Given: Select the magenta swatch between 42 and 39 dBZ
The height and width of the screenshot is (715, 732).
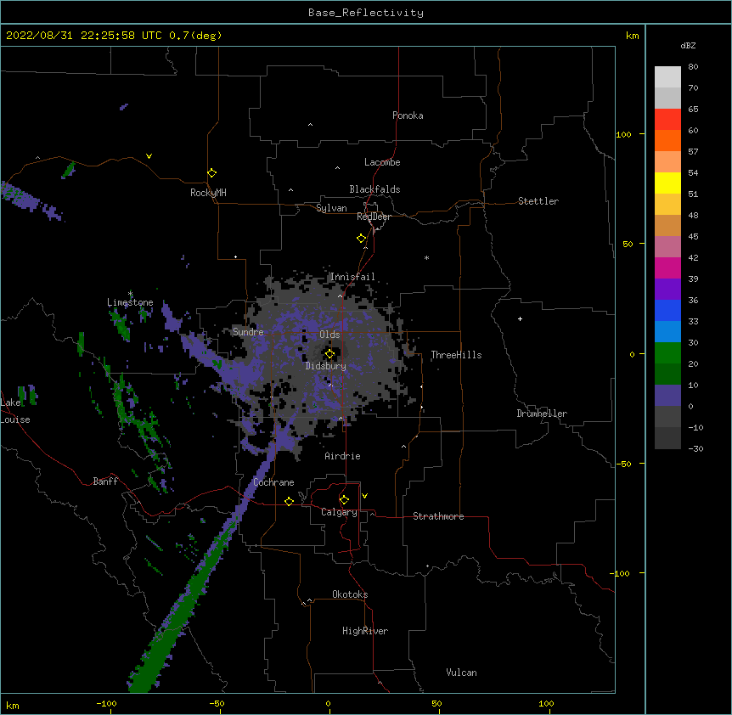Looking at the screenshot, I should click(667, 267).
